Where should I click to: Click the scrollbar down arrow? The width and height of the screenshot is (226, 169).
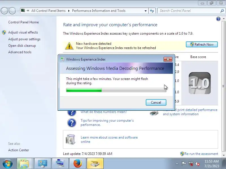tap(223, 155)
